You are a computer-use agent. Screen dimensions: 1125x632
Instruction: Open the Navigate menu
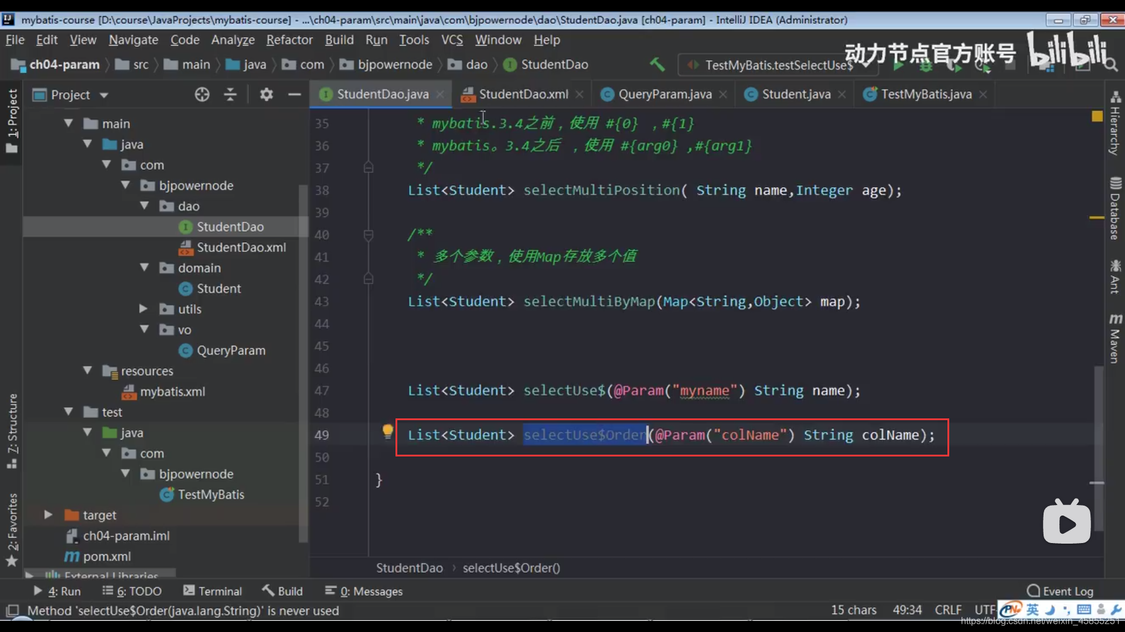tap(134, 40)
